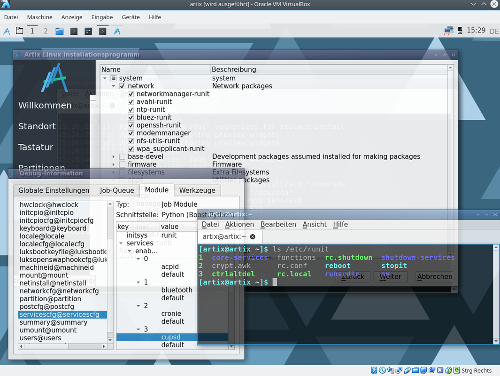Click the VirtualBox network adapter status icon

point(399,370)
